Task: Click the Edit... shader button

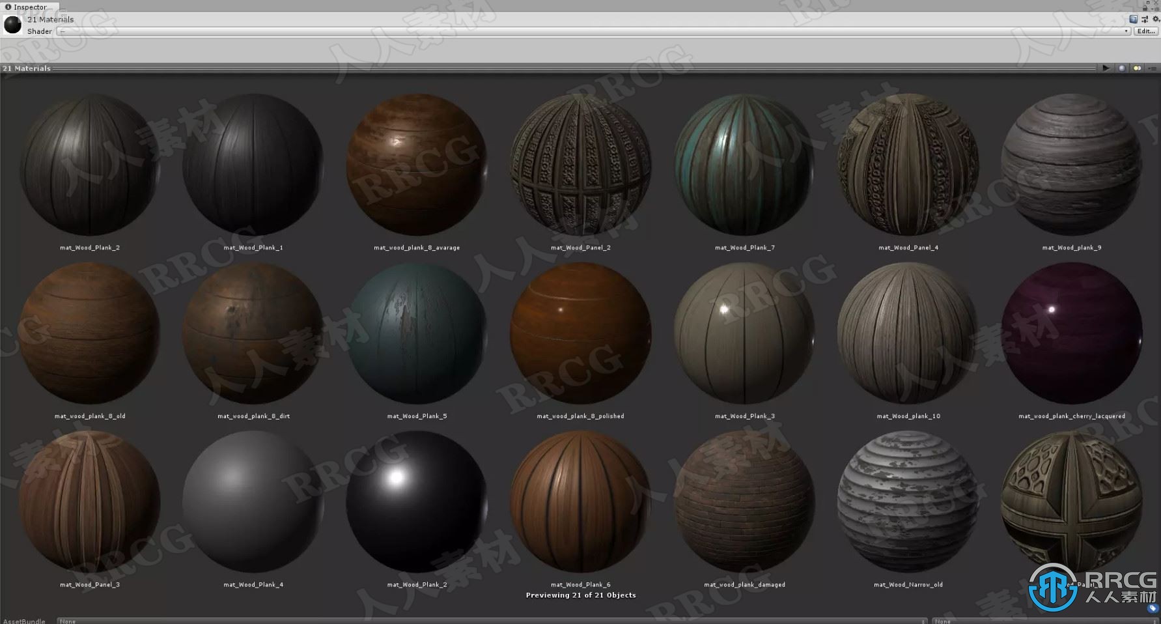Action: pyautogui.click(x=1146, y=31)
